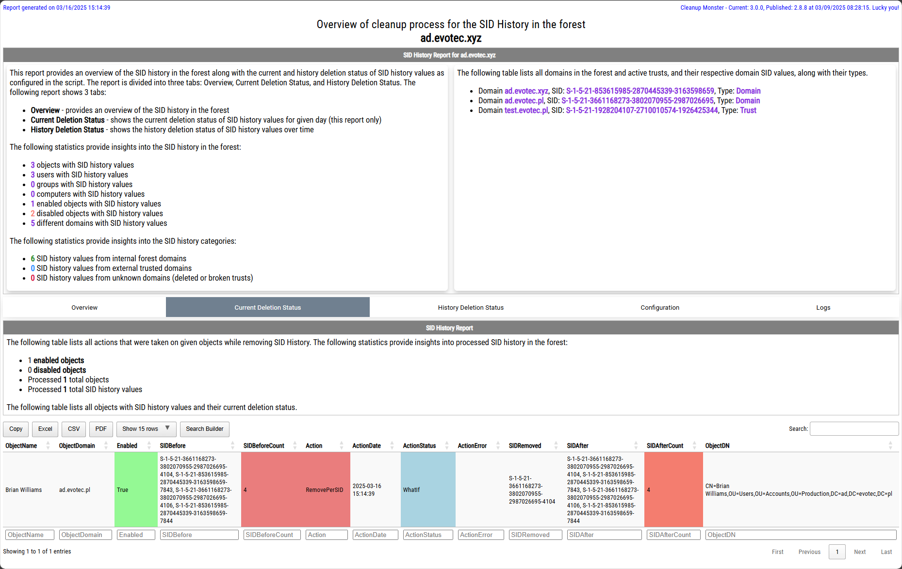Image resolution: width=902 pixels, height=569 pixels.
Task: Open the History Deletion Status tab
Action: click(x=471, y=307)
